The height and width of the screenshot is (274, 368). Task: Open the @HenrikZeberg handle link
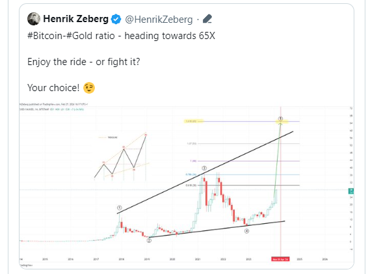pos(159,20)
